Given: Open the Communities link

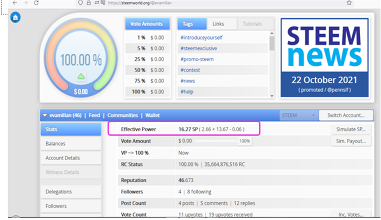Looking at the screenshot, I should [123, 115].
